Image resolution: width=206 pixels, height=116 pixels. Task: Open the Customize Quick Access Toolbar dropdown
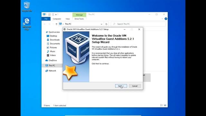pos(56,15)
